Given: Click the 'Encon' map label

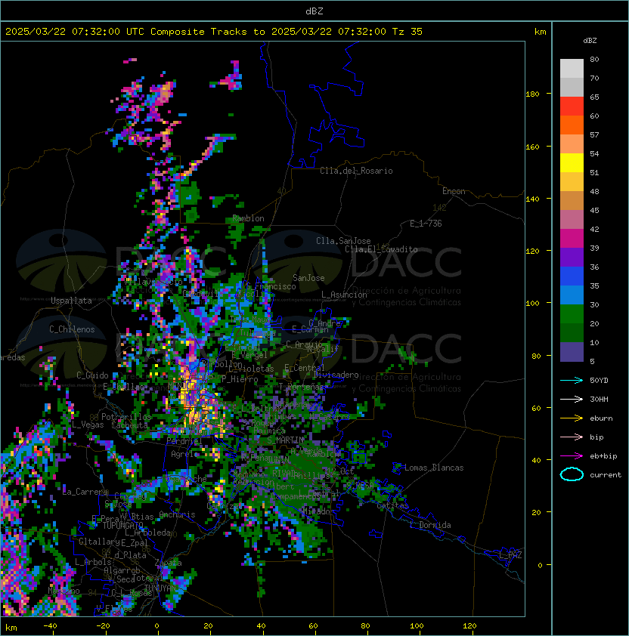Looking at the screenshot, I should tap(454, 191).
